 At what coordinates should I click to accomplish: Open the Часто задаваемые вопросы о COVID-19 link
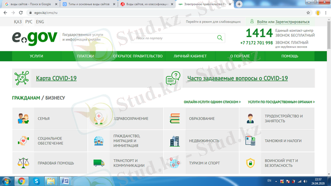237,78
